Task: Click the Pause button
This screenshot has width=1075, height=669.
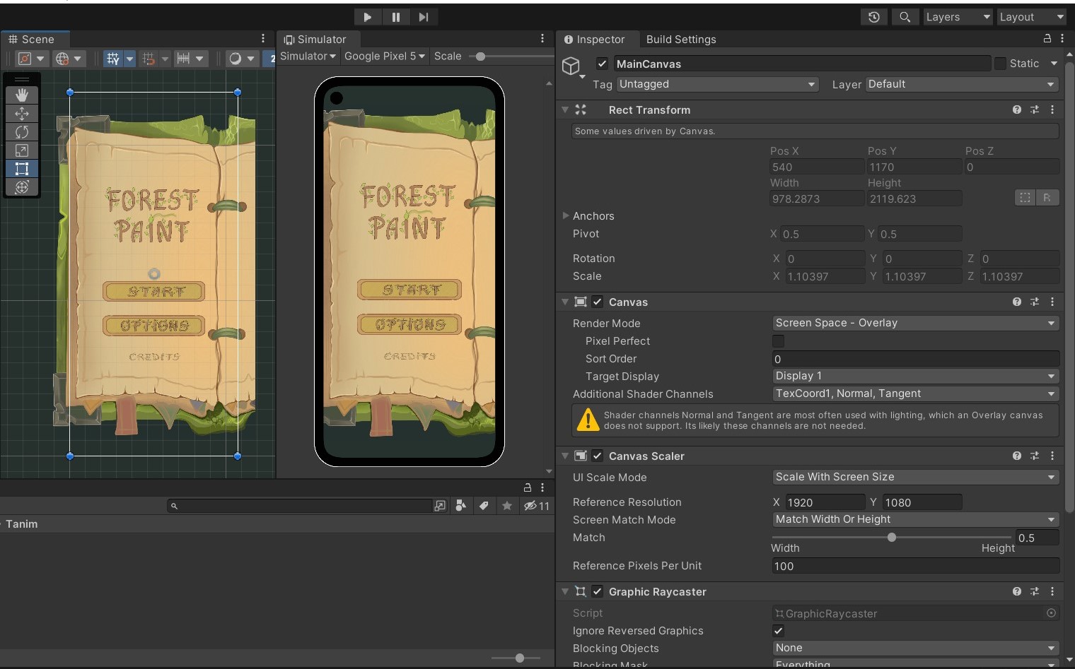Action: click(x=396, y=17)
